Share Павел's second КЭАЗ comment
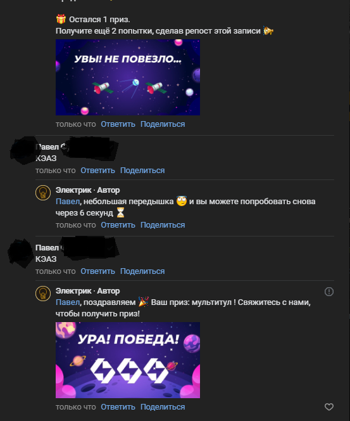Image resolution: width=350 pixels, height=421 pixels. 142,271
